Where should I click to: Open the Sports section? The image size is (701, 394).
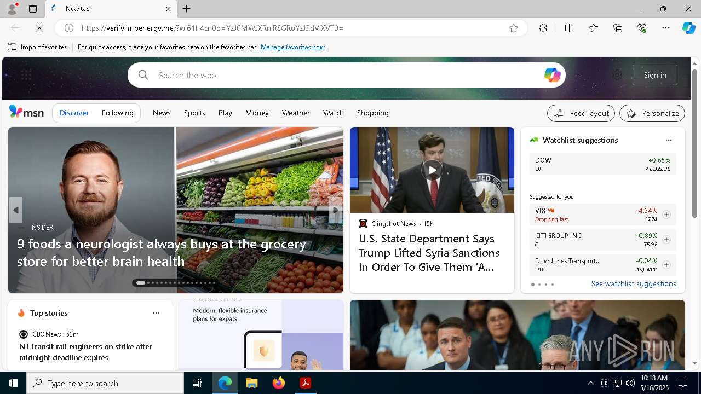coord(194,113)
